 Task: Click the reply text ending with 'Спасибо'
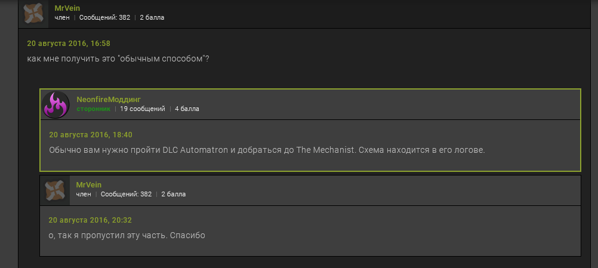click(x=127, y=235)
